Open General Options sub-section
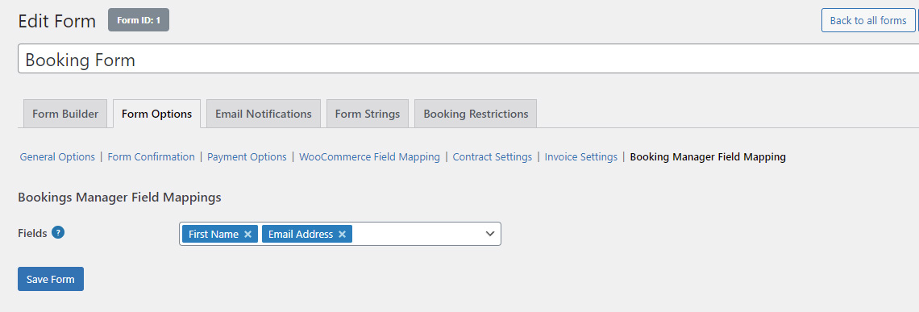Screen dimensions: 919x312 (x=57, y=156)
